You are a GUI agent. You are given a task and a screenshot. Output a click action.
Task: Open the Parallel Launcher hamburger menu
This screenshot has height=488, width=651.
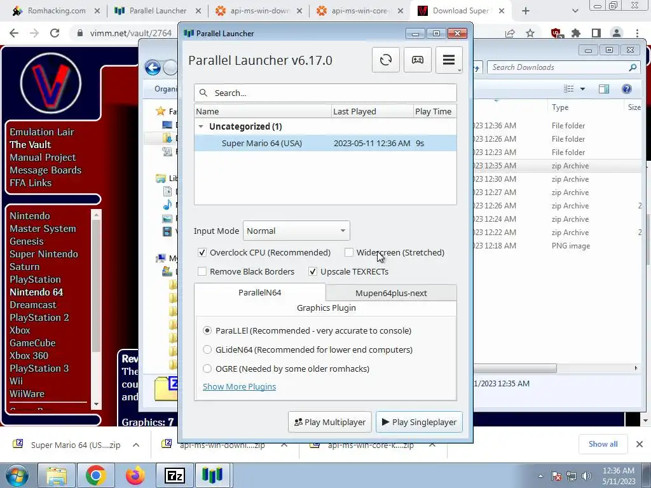pyautogui.click(x=449, y=60)
